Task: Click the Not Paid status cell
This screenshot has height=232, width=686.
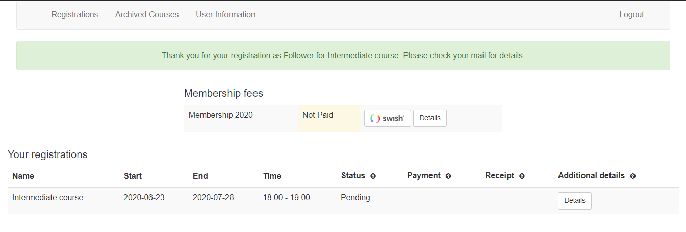Action: tap(318, 115)
